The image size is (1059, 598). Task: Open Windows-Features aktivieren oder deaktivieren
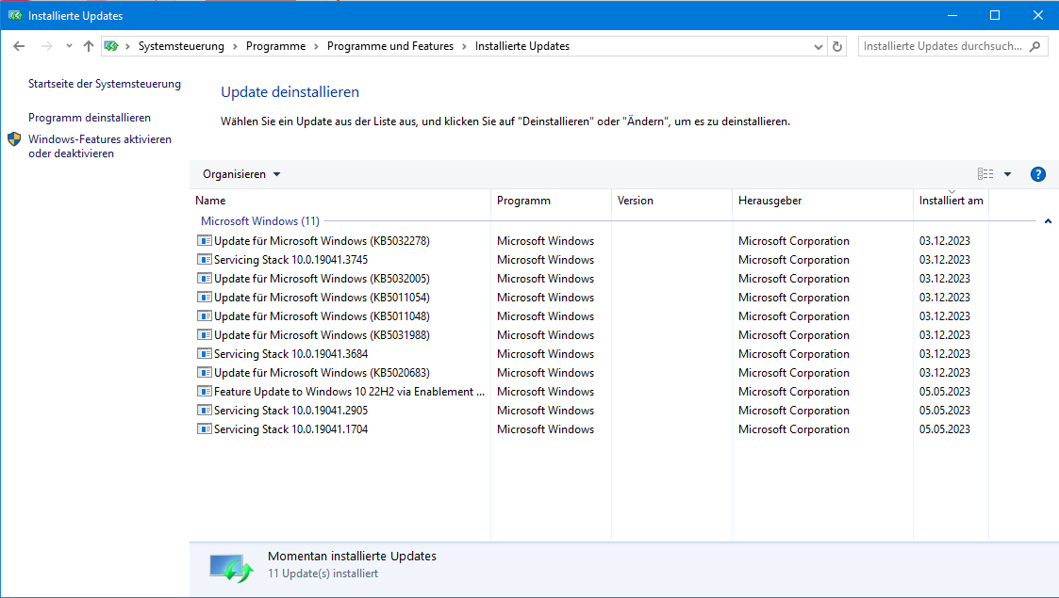(100, 146)
